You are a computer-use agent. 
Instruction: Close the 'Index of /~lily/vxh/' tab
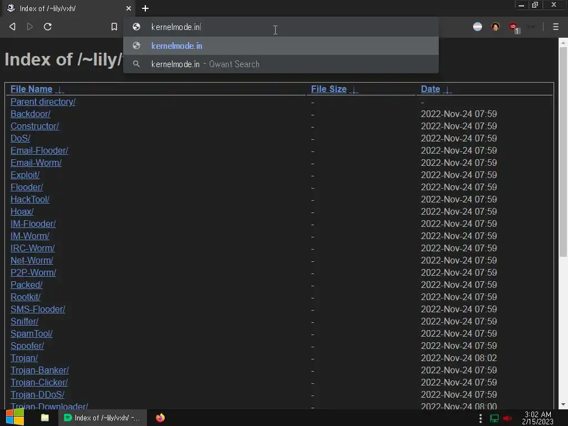click(128, 8)
